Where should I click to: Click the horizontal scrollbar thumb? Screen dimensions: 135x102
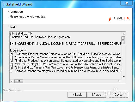point(19,81)
